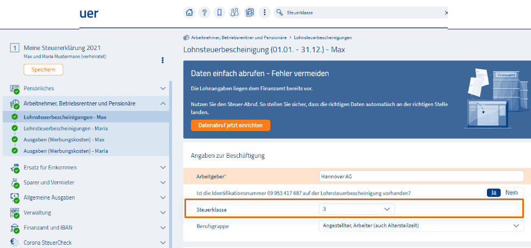Screen dimensions: 531x248
Task: Click 'Datenabruf jetzt einrichten' button
Action: point(230,125)
